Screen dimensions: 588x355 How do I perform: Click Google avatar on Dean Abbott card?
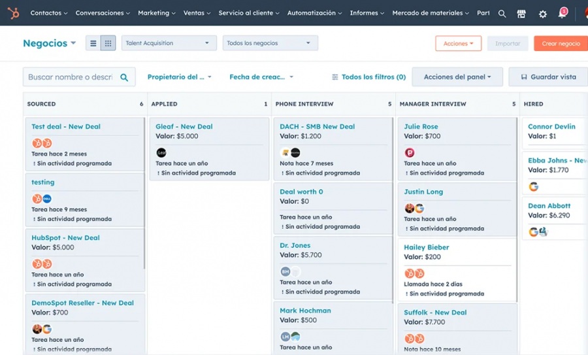point(534,232)
